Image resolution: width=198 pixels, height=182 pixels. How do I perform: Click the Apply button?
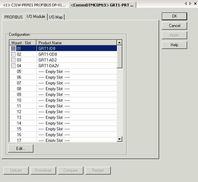point(174,35)
